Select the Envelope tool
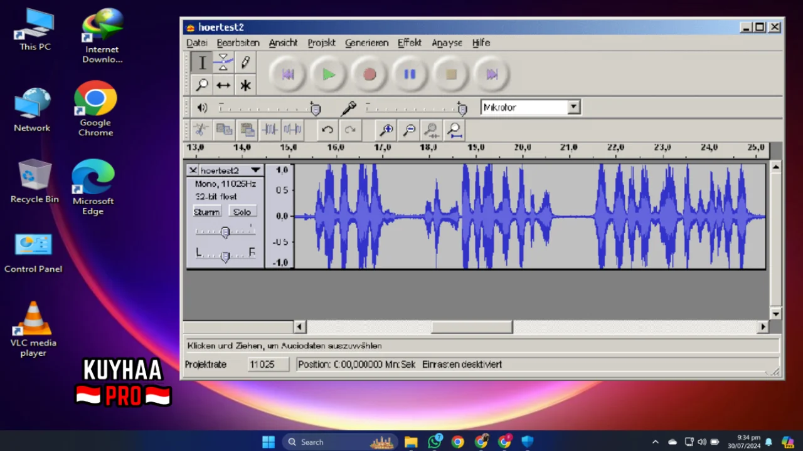Screen dimensions: 803x451 [223, 63]
